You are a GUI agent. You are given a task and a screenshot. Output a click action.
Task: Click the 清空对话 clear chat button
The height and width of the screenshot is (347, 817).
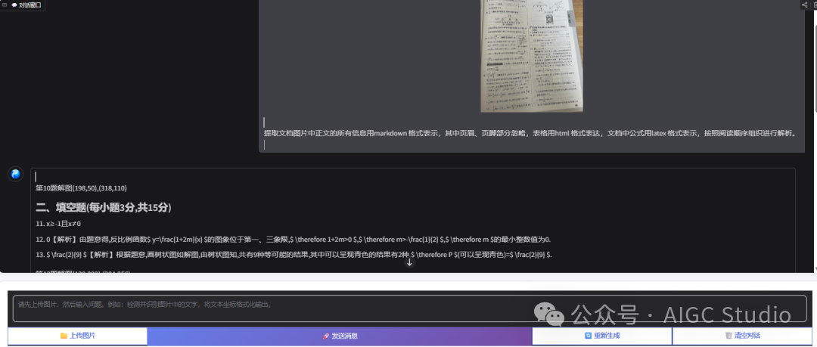coord(743,336)
